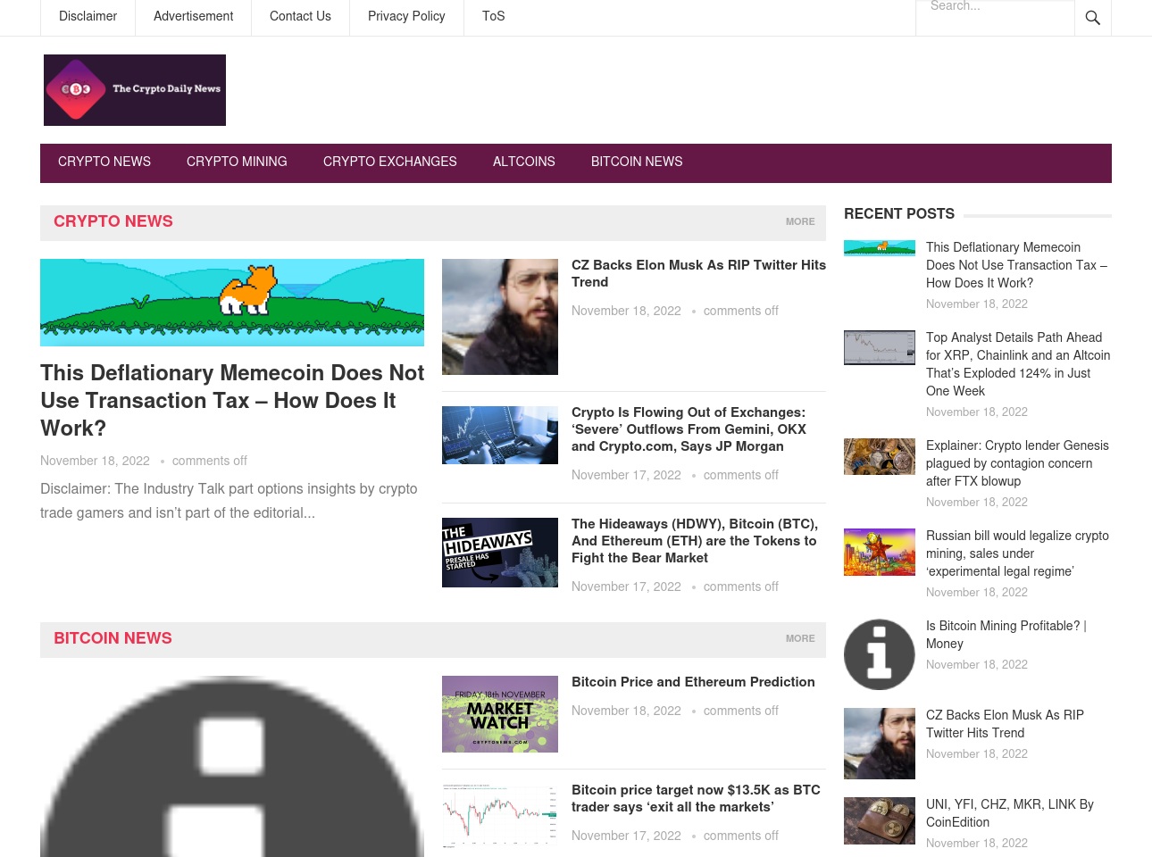Open trading screens thumbnail for exchanges outflow story

point(500,435)
